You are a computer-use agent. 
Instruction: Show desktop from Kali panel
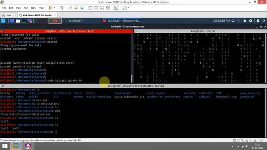coord(12,21)
